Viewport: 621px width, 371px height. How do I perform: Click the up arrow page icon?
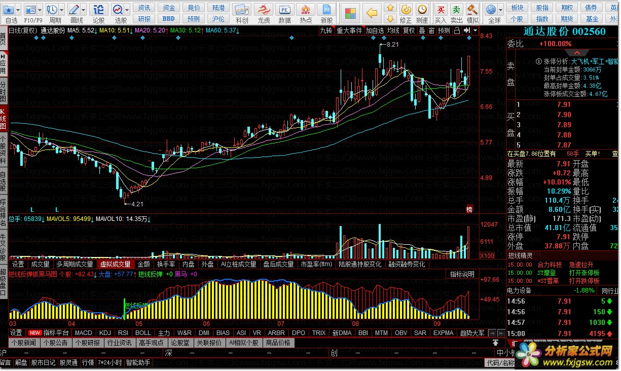click(x=390, y=7)
